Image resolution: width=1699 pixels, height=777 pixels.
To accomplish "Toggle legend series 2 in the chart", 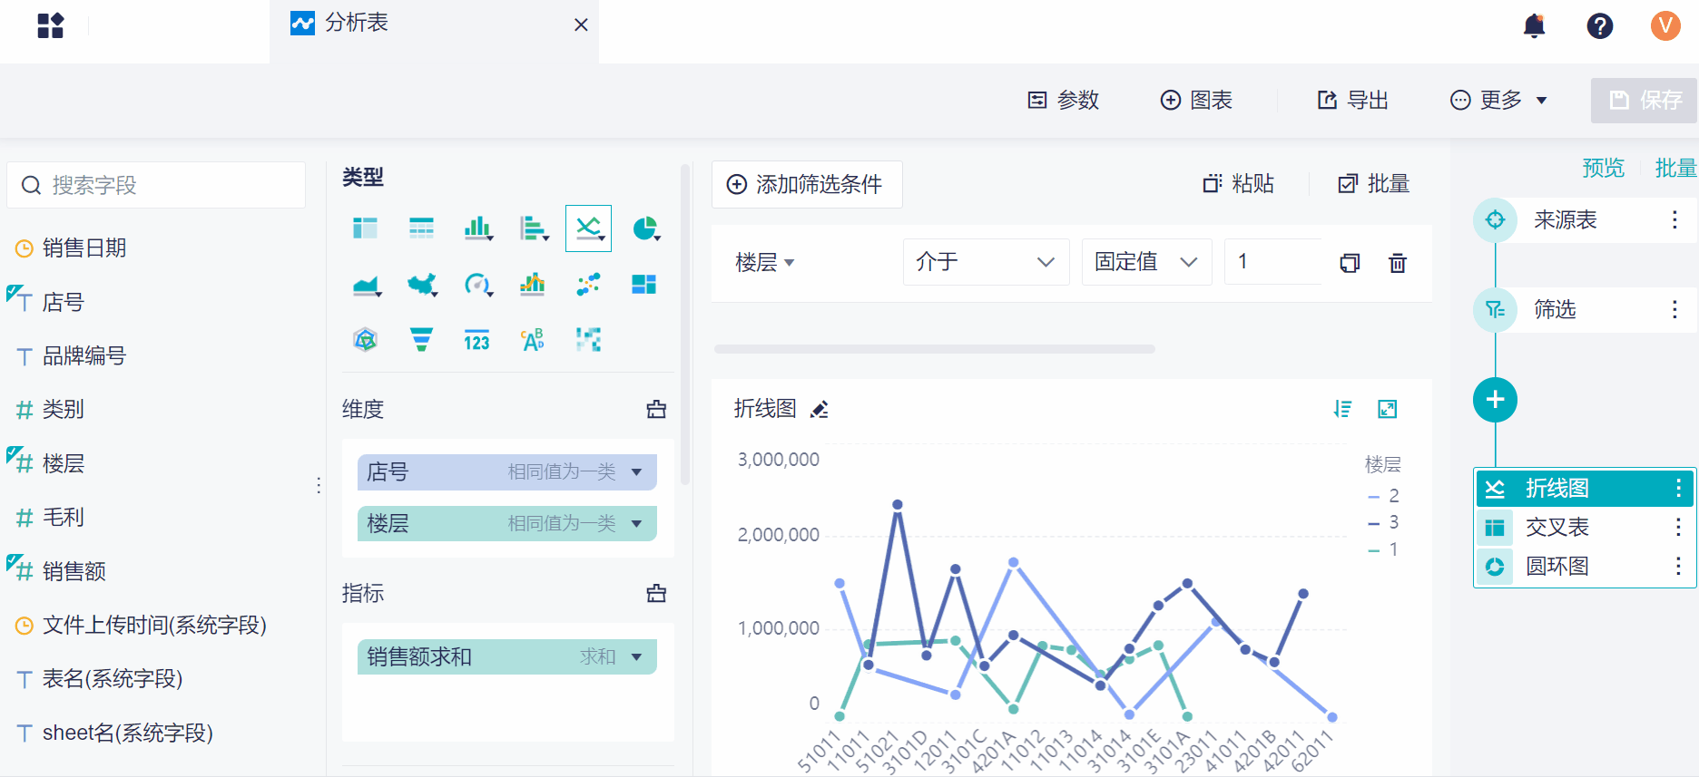I will click(x=1384, y=496).
